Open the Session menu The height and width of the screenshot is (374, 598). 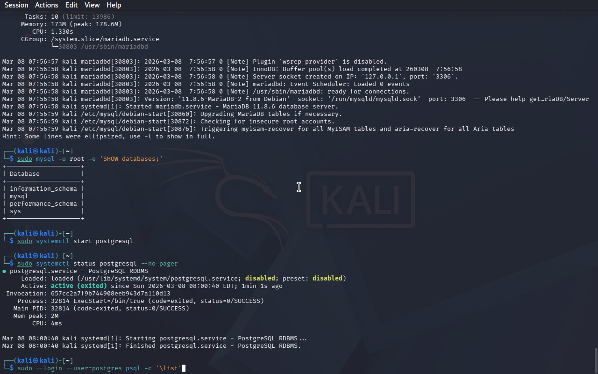16,5
